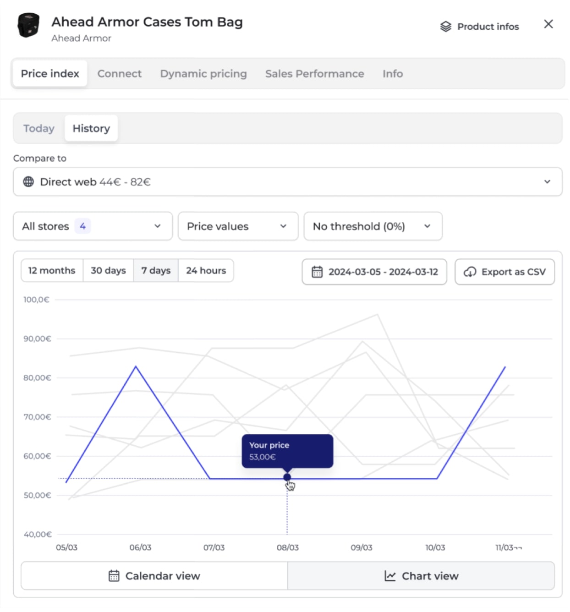Close the product panel with X
Viewport: 570px width, 612px height.
click(548, 24)
